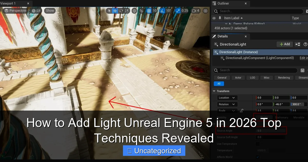Open the Location transform dropdown
Screen dimensions: 308x162
[x=227, y=97]
